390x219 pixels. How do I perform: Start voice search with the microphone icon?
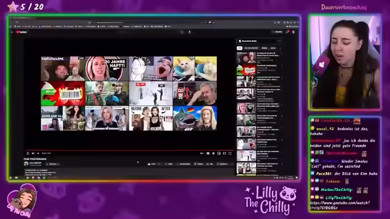[190, 32]
